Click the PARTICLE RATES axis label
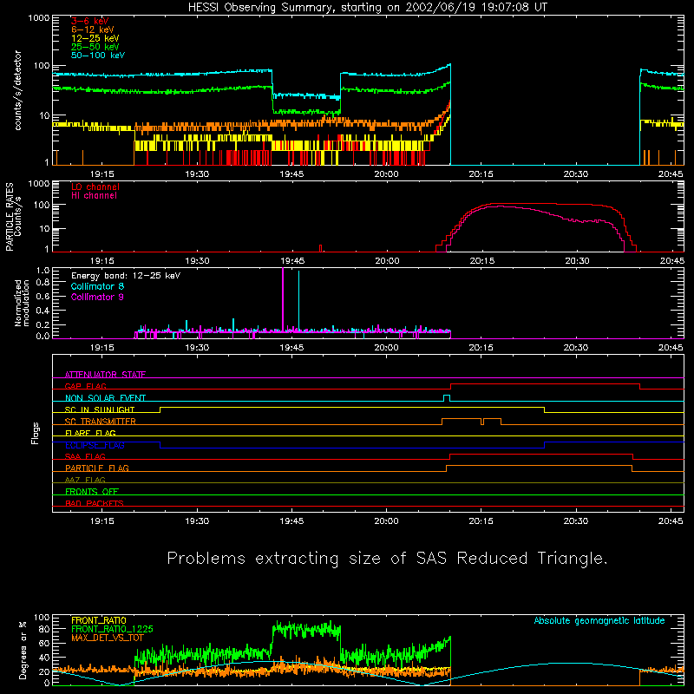Image resolution: width=694 pixels, height=694 pixels. [10, 216]
